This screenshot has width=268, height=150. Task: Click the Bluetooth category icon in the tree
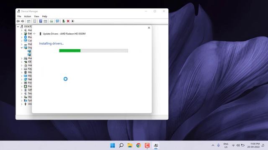26,37
